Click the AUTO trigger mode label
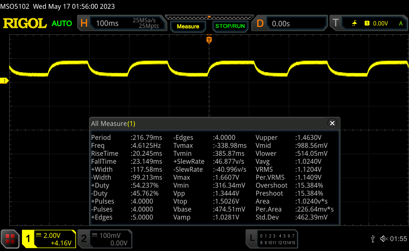Screen dimensions: 409x251 pyautogui.click(x=62, y=24)
